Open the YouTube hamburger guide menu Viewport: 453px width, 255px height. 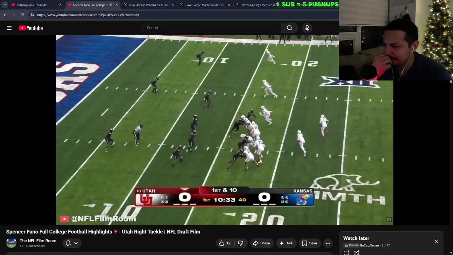tap(9, 28)
